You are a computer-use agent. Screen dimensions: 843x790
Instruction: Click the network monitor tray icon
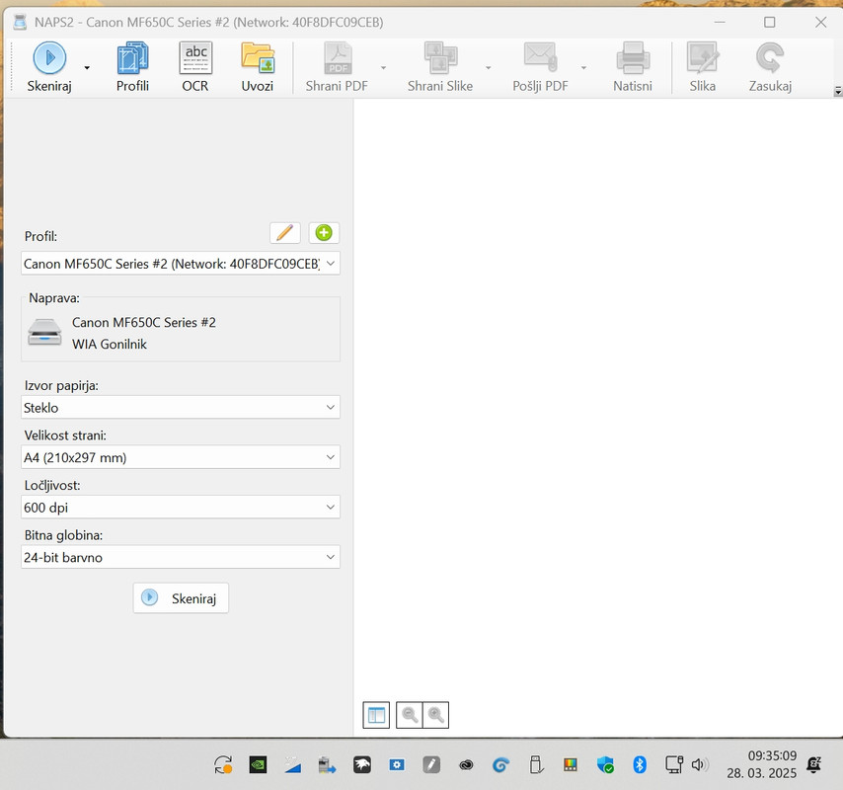[673, 764]
